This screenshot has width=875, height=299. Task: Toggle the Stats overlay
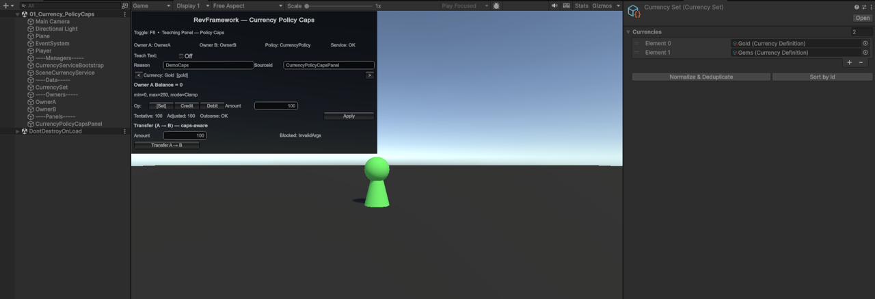[x=581, y=5]
